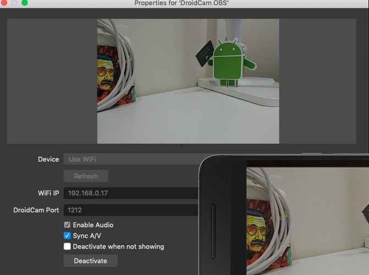Click the Refresh button
This screenshot has width=369, height=275.
click(86, 176)
